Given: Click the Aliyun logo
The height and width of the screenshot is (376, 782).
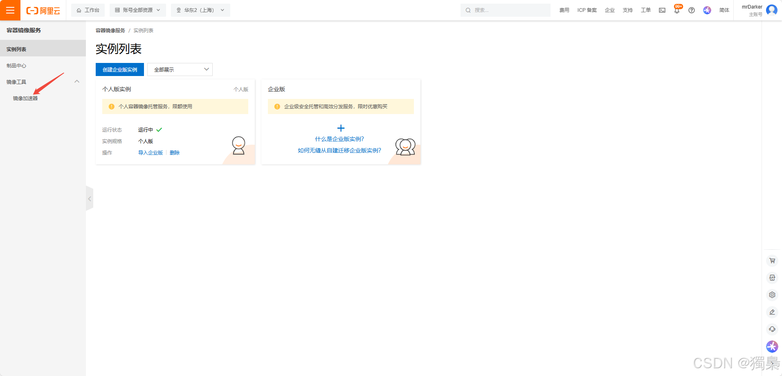Looking at the screenshot, I should 43,11.
